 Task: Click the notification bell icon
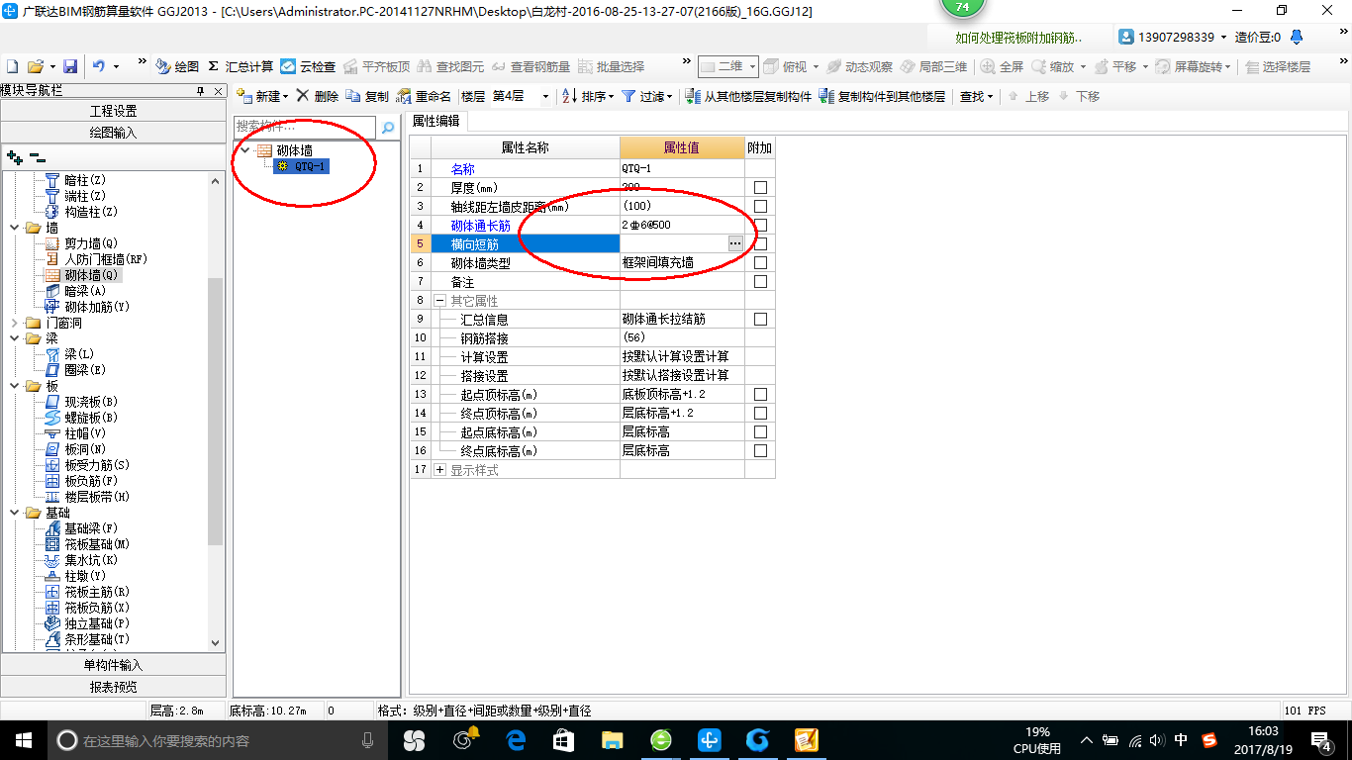[1297, 37]
